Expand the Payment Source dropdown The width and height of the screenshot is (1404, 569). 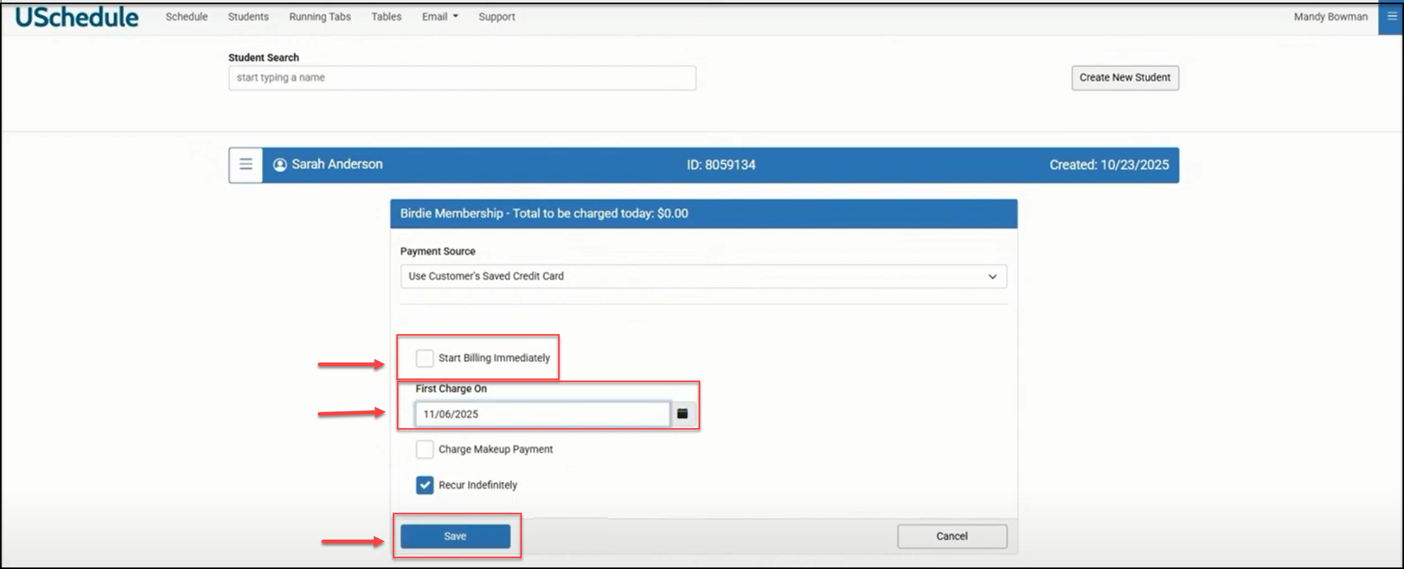click(703, 276)
